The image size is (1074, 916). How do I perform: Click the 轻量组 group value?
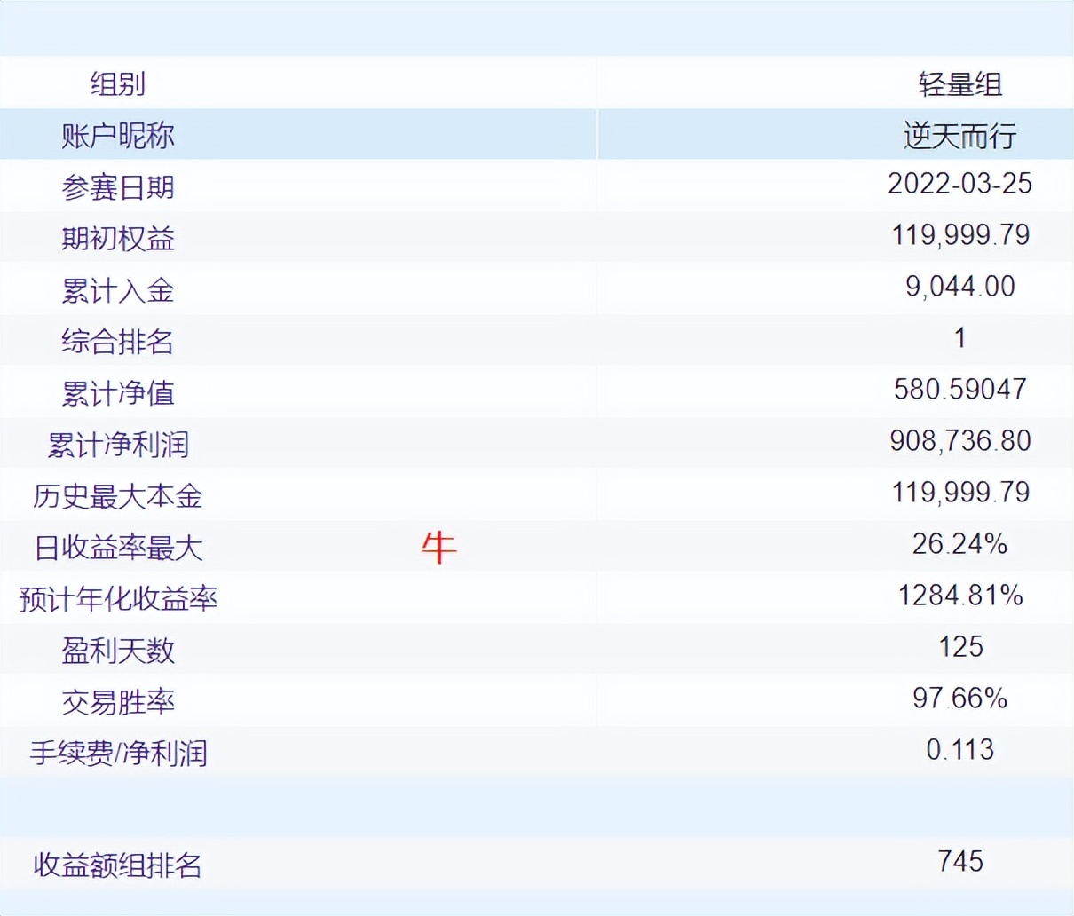pyautogui.click(x=960, y=84)
